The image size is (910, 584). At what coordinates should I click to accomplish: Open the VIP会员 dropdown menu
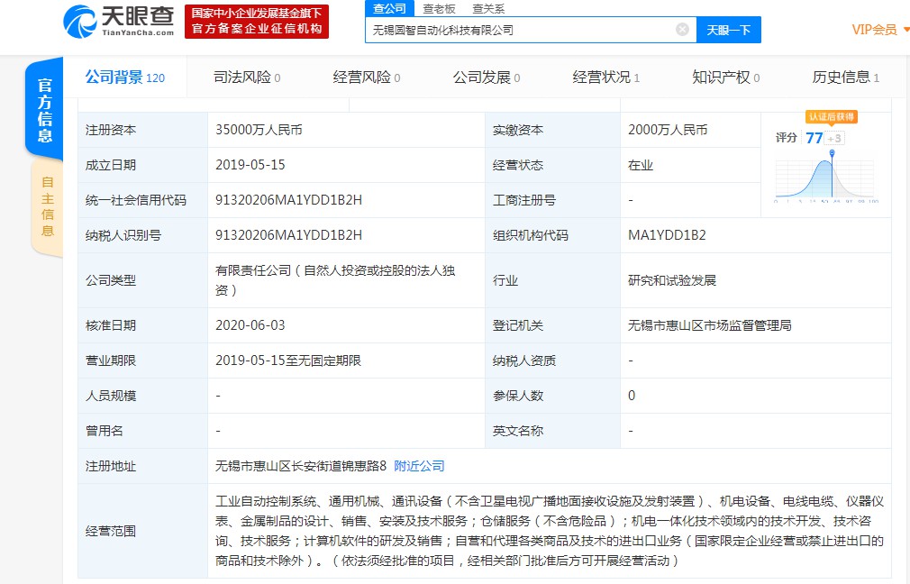[879, 30]
